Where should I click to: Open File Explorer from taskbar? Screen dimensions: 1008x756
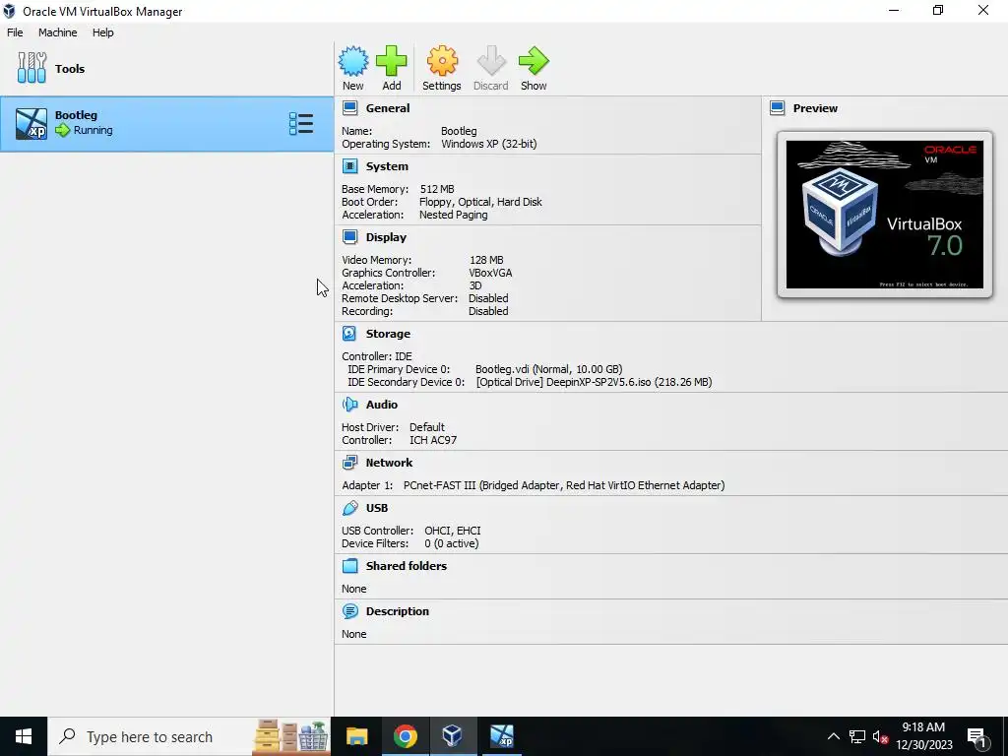click(356, 736)
